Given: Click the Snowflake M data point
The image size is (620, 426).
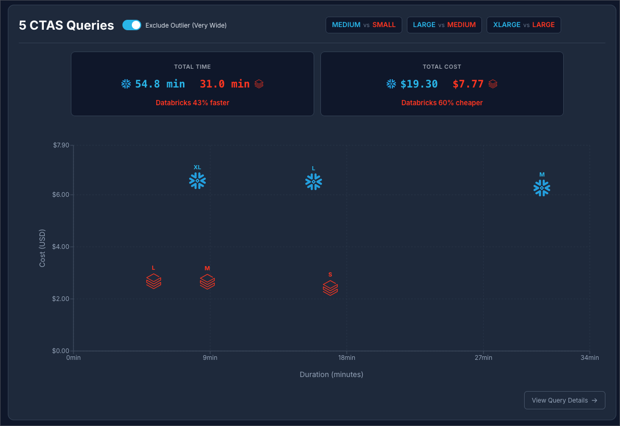Looking at the screenshot, I should click(542, 188).
